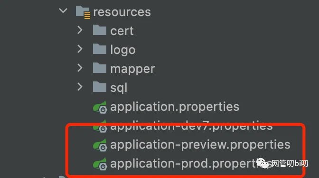
Task: Click the cert folder icon
Action: coord(100,30)
